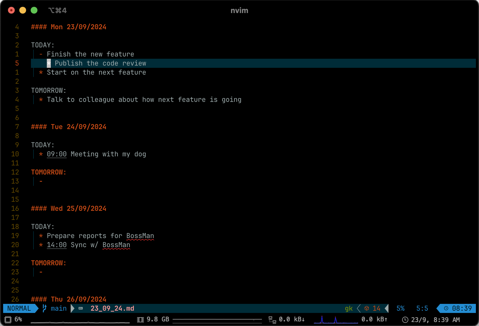Click the NORMAL mode indicator
This screenshot has height=326, width=479.
[19, 308]
